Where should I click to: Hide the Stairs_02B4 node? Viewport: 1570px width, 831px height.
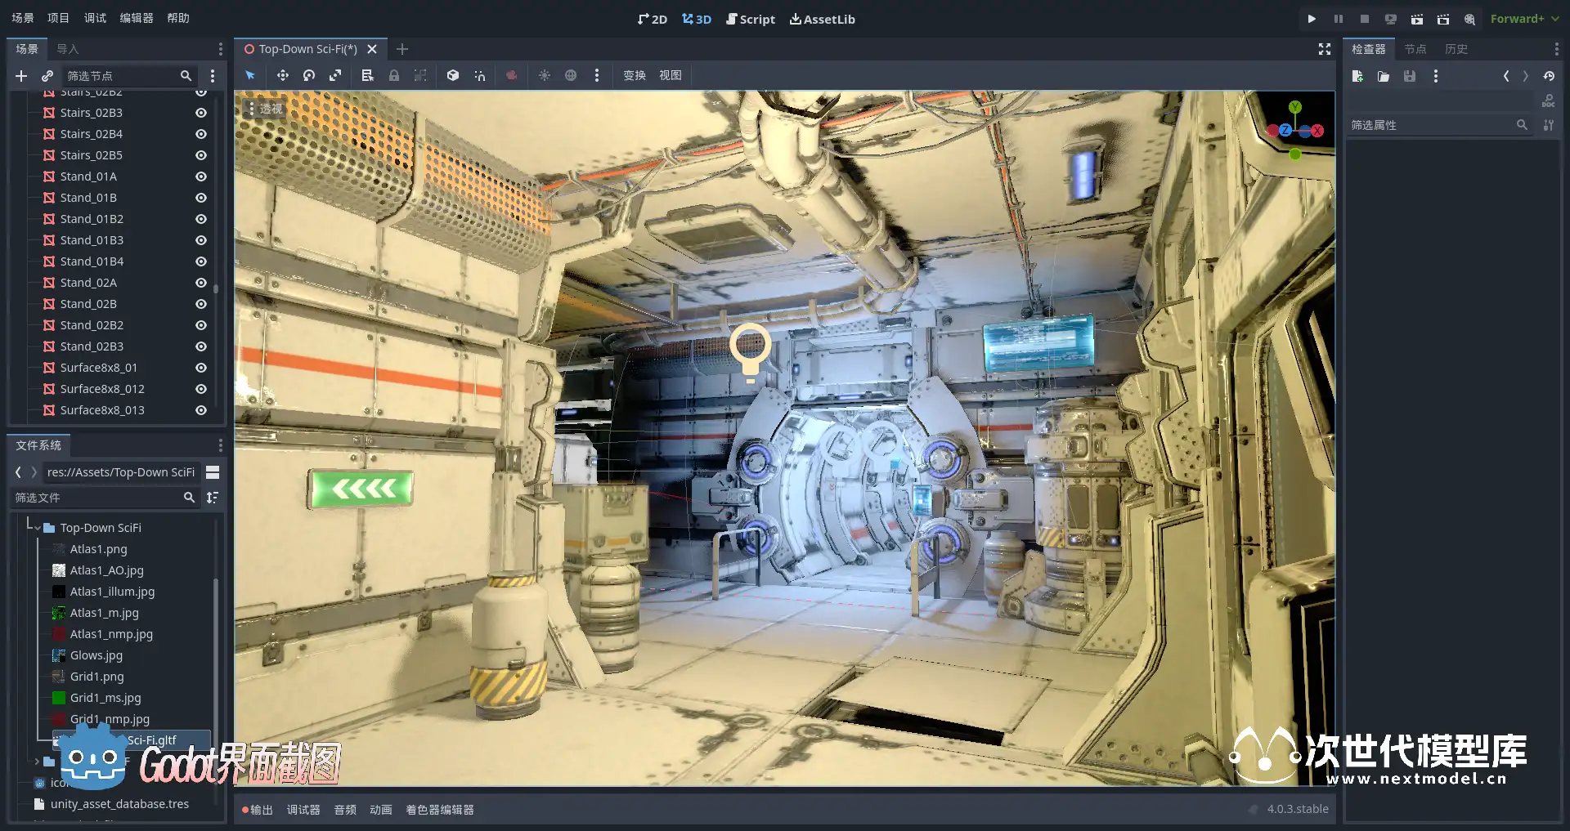point(201,134)
